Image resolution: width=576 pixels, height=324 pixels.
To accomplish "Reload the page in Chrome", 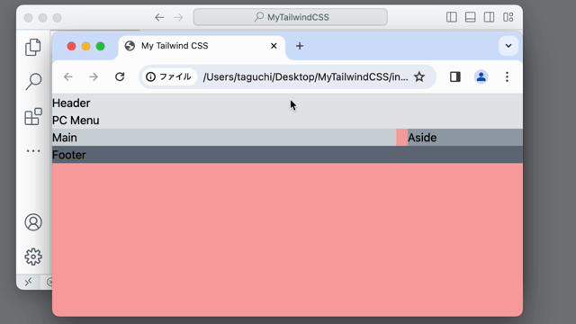I will point(120,76).
